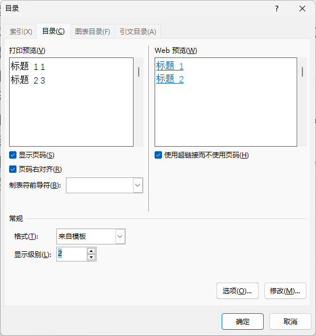The height and width of the screenshot is (336, 316).
Task: Expand the 格式 dropdown arrow
Action: 120,237
